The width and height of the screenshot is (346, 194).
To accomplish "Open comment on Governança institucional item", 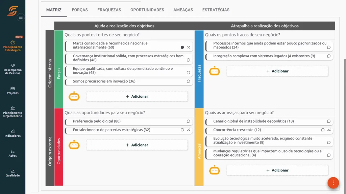I will [188, 60].
